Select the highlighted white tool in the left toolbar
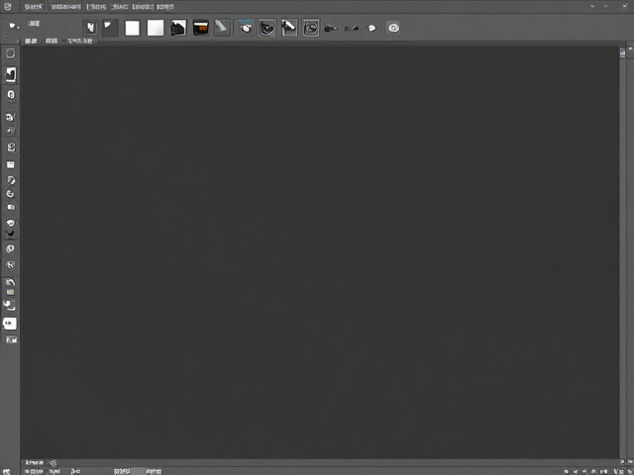Image resolution: width=634 pixels, height=475 pixels. 11,75
